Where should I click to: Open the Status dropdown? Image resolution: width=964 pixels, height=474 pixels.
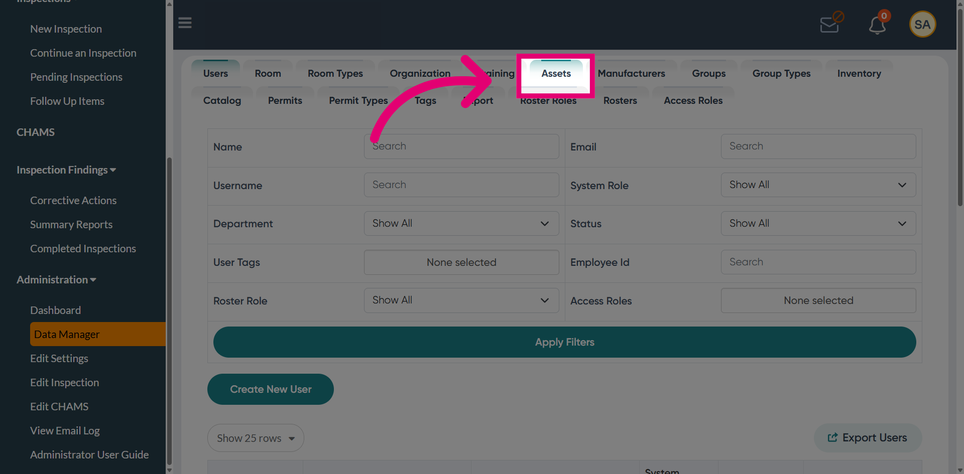(818, 224)
